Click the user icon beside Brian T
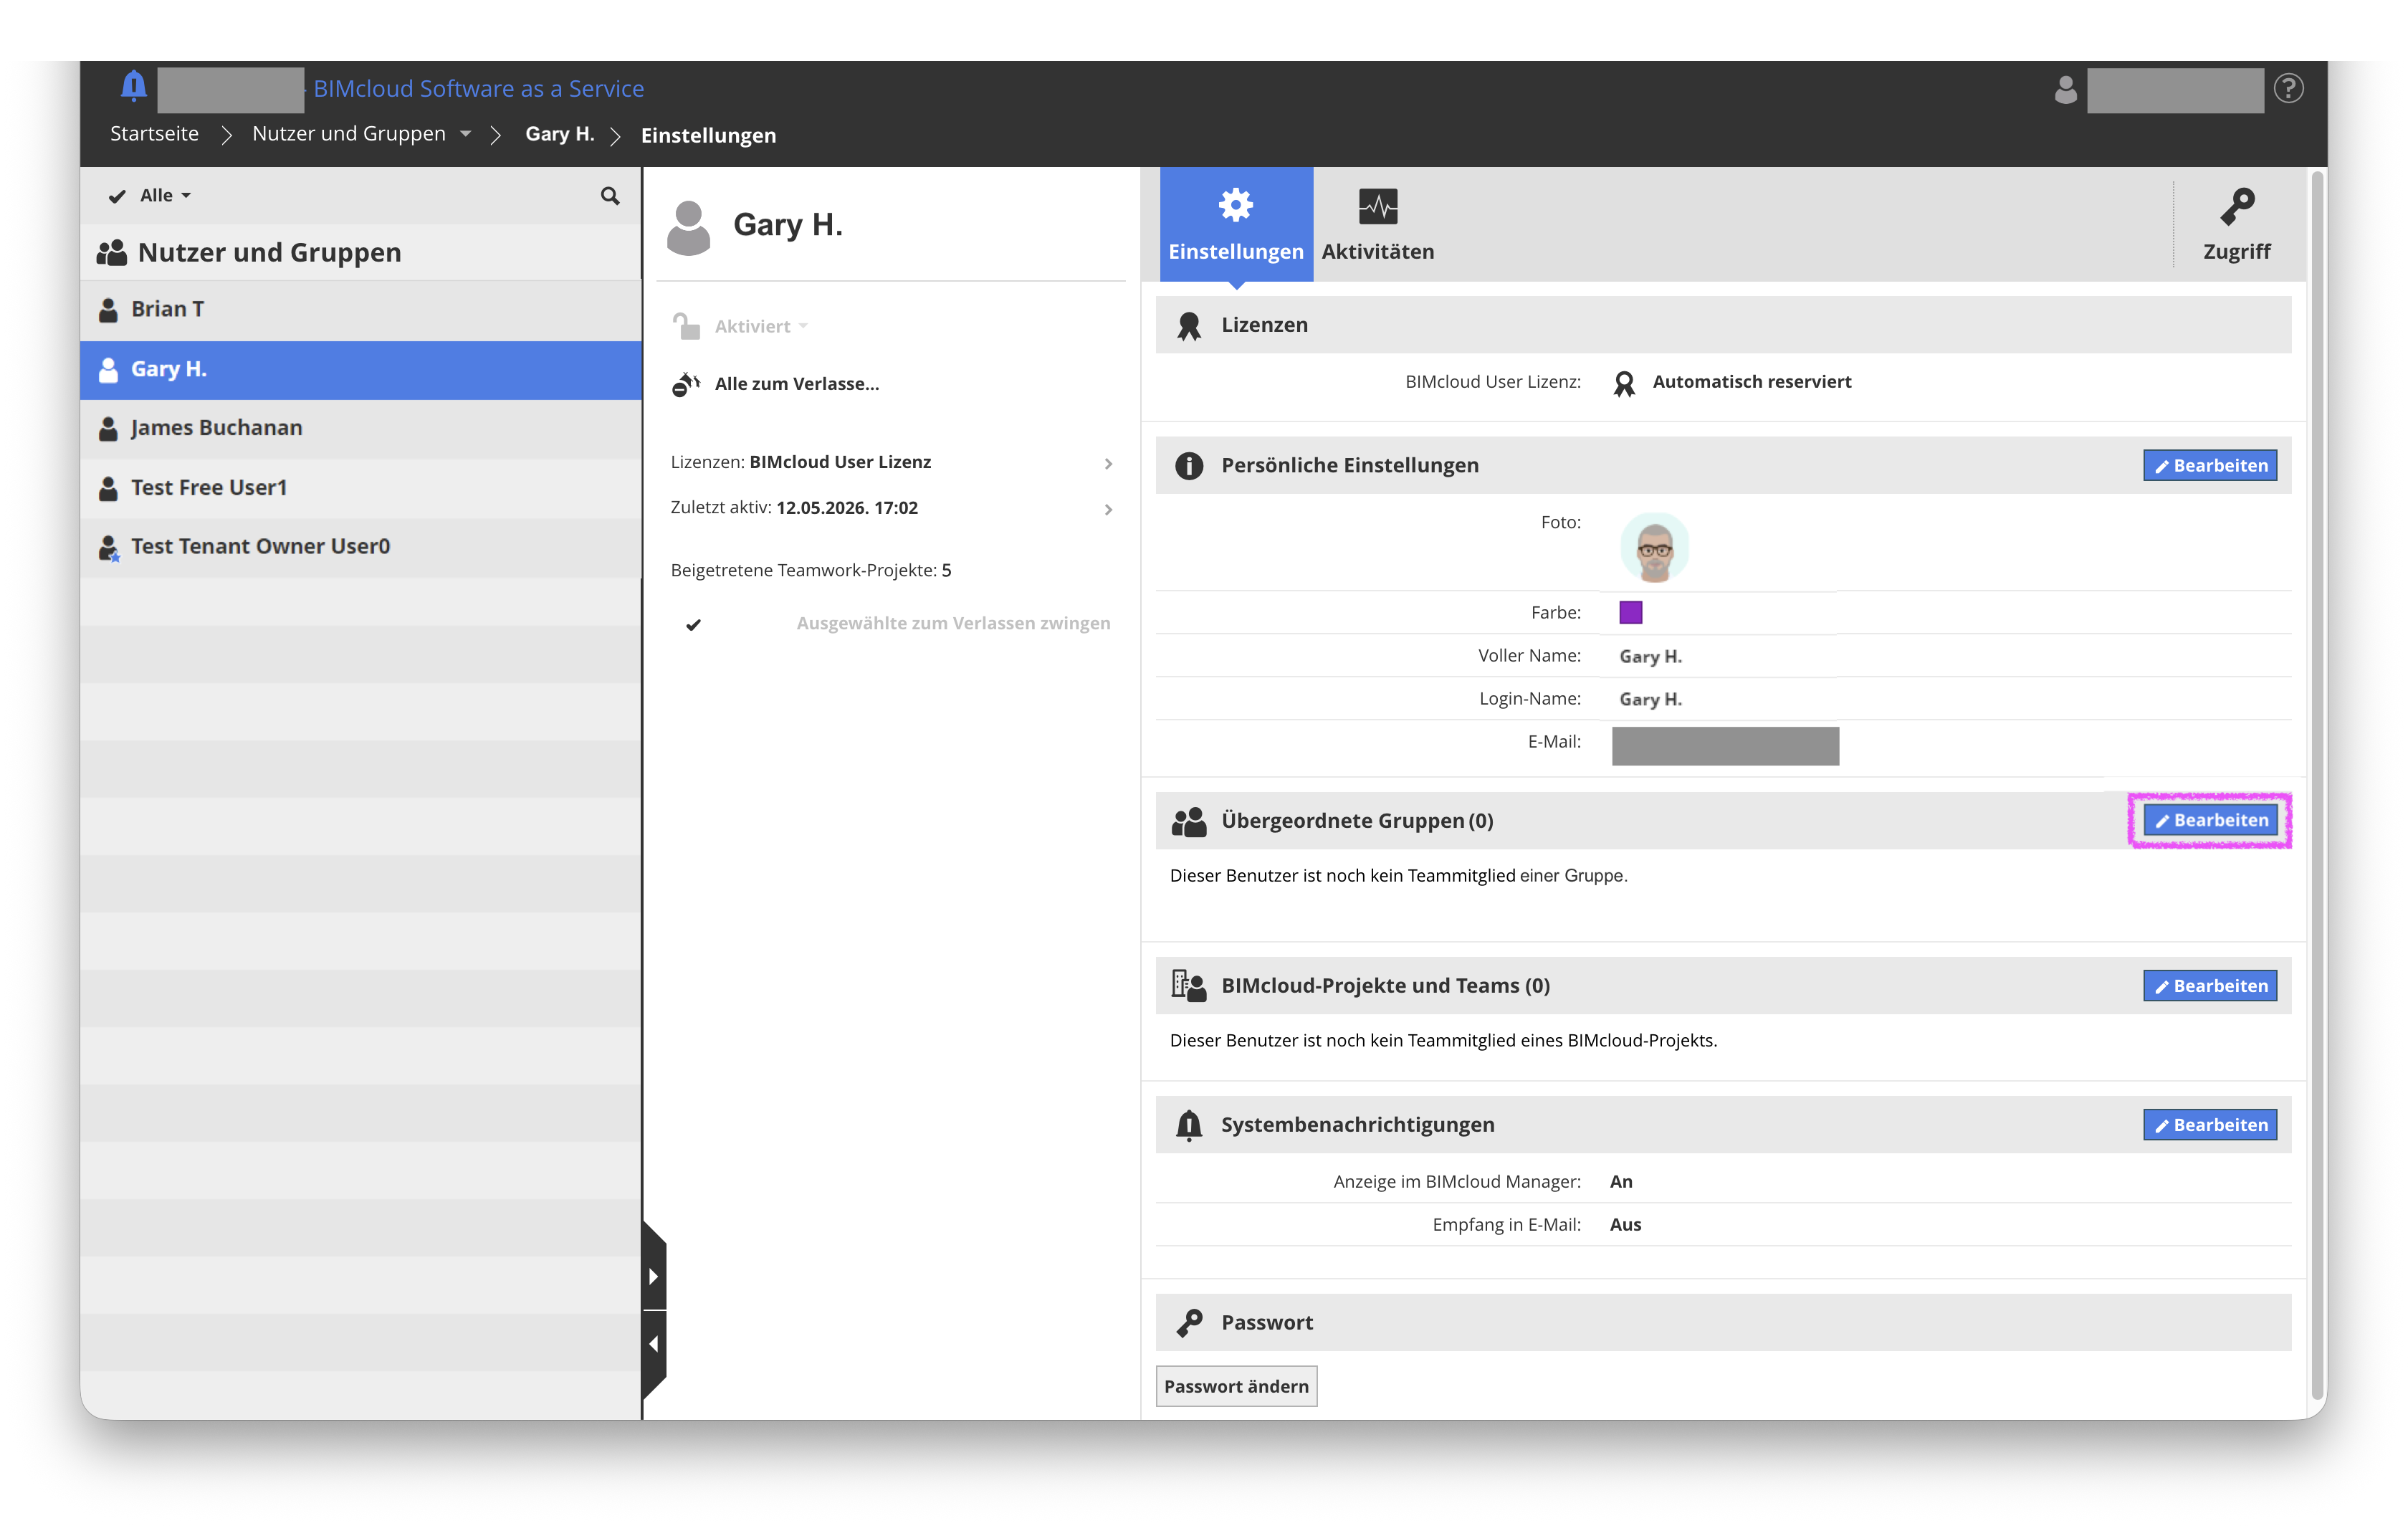The height and width of the screenshot is (1526, 2408). [x=108, y=310]
